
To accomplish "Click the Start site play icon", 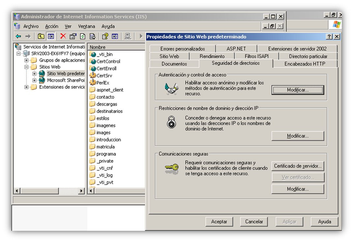I will click(x=141, y=36).
